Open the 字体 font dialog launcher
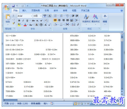 [x=50, y=28]
